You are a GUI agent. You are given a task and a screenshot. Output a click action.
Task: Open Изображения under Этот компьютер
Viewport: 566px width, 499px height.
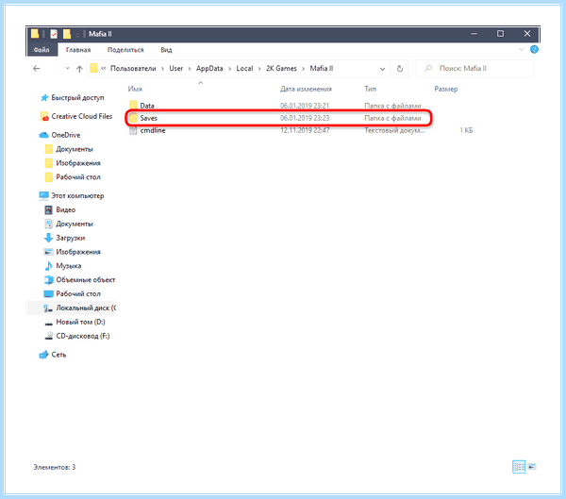[78, 252]
